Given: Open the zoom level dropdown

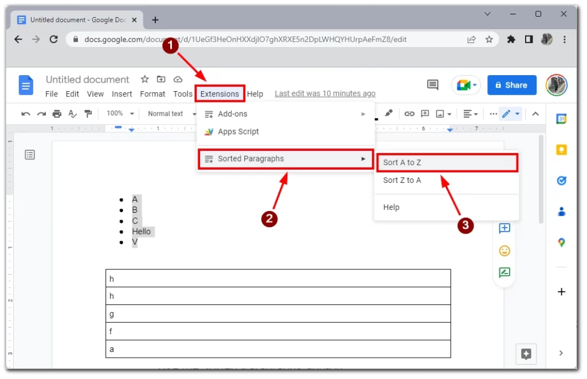Looking at the screenshot, I should tap(119, 114).
